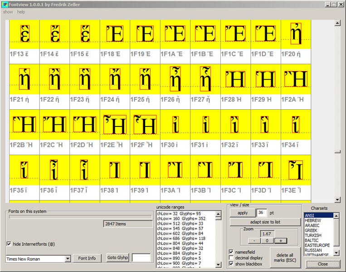Click Charsets list scroll up arrow
The width and height of the screenshot is (346, 272).
[336, 215]
